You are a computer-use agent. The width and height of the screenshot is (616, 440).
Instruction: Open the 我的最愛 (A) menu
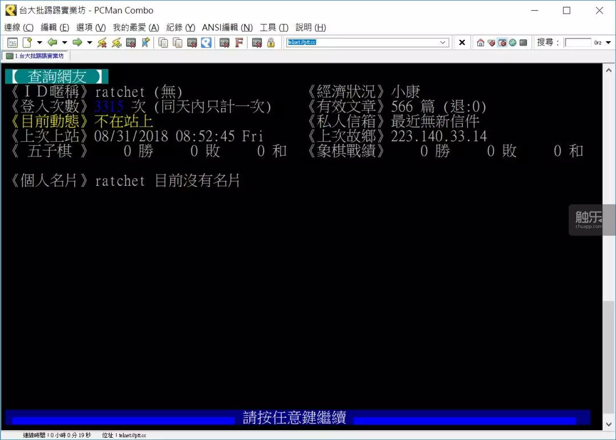pyautogui.click(x=136, y=27)
